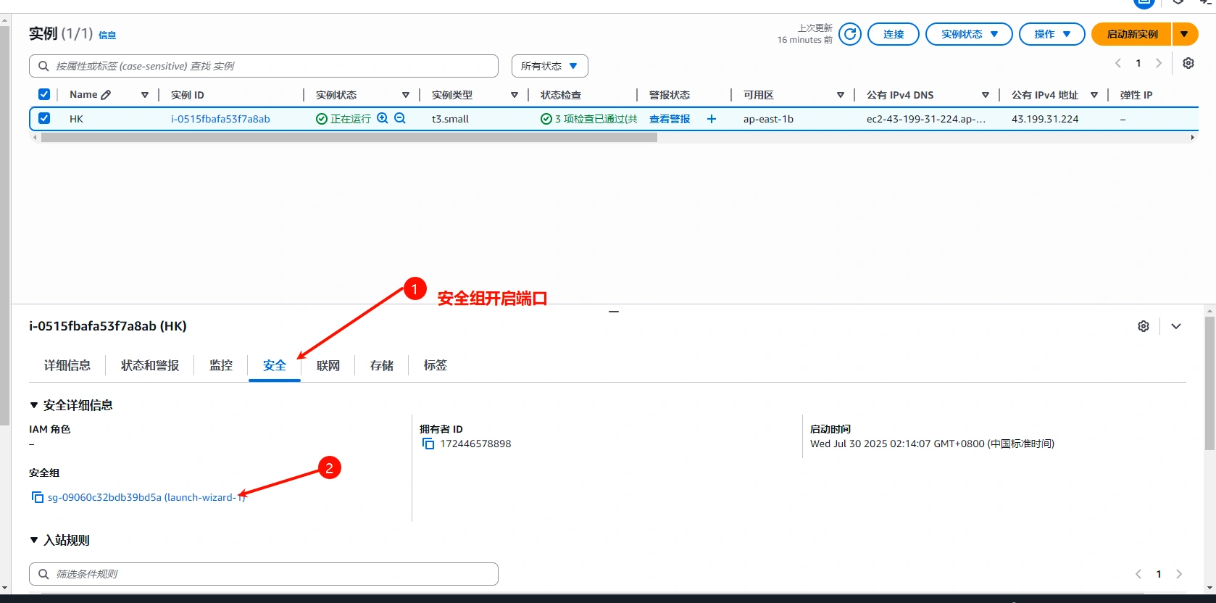Click the refresh instances icon
This screenshot has height=603, width=1216.
(850, 34)
